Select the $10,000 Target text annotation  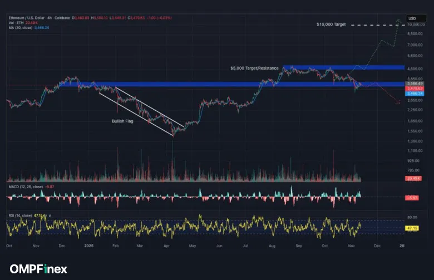(x=332, y=24)
